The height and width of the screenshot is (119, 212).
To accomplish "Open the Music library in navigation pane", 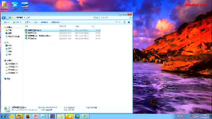I will pyautogui.click(x=8, y=55).
